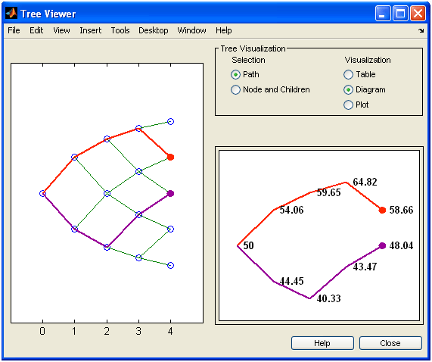Open the Tools menu
Viewport: 432px width, 362px height.
coord(120,30)
